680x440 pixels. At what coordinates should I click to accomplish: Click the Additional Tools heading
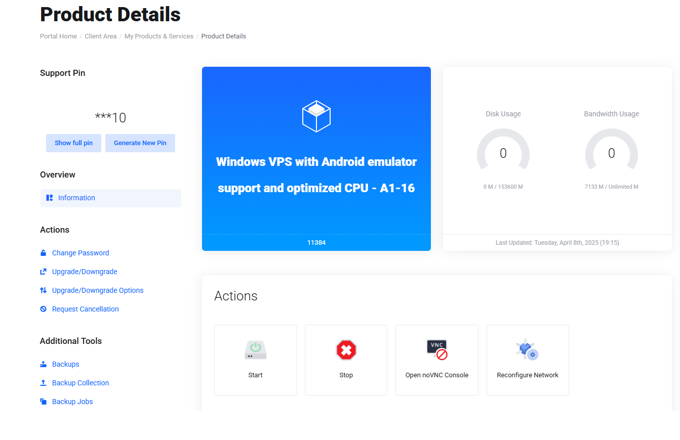[x=71, y=341]
